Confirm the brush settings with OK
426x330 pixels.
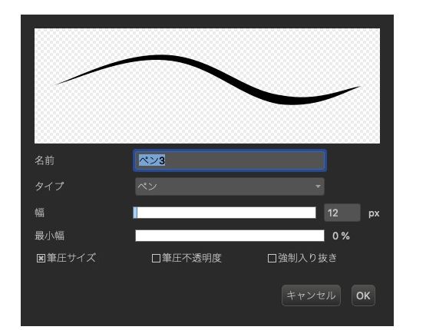(x=363, y=295)
